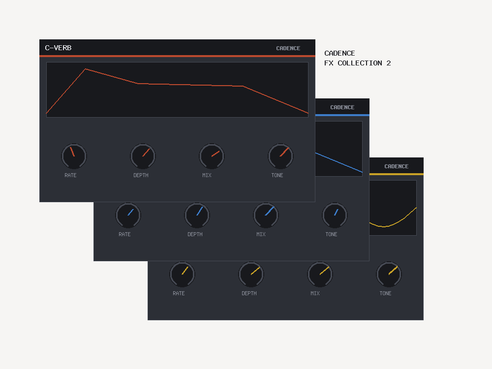Image resolution: width=492 pixels, height=369 pixels.
Task: Click the yellow TONE knob
Action: (x=389, y=274)
